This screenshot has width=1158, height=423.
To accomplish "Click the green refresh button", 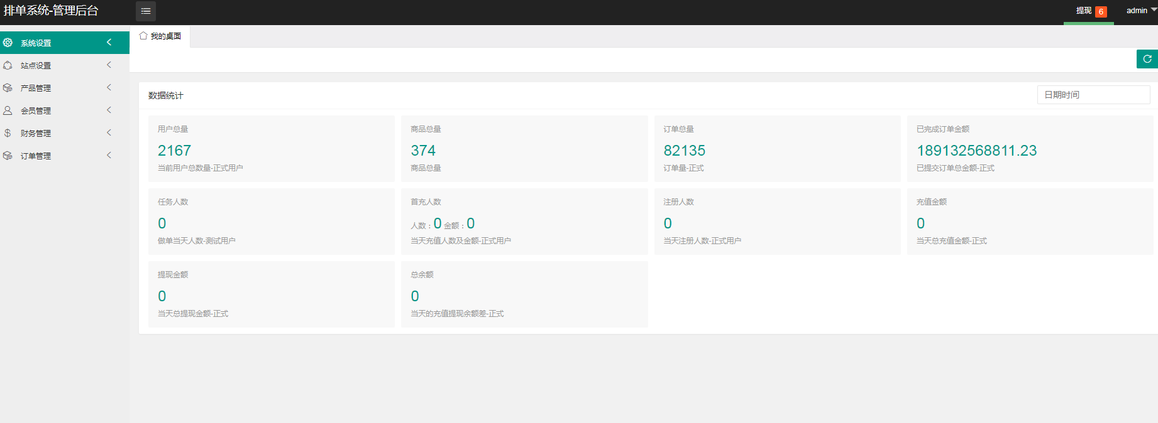I will (x=1147, y=59).
